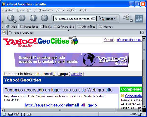Open the Editar menu
Viewport: 147px width, 117px height.
pos(20,10)
